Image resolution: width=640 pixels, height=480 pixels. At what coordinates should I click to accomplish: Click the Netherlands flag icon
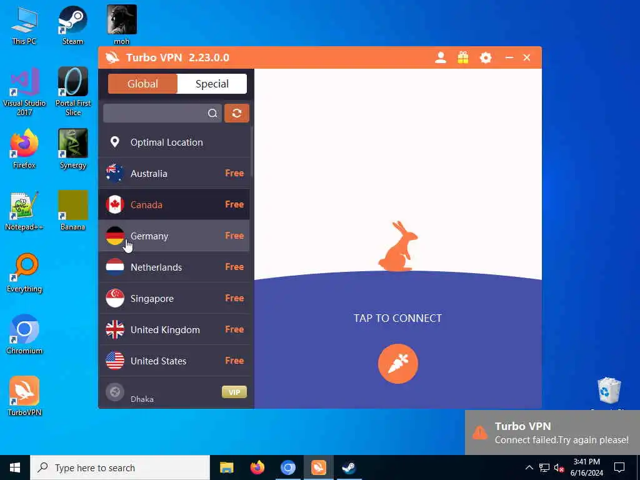tap(115, 267)
